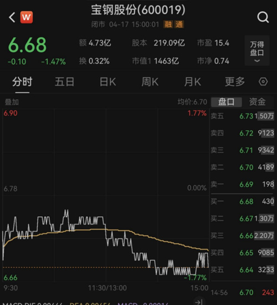Tap the intraday price chart area

coord(106,195)
